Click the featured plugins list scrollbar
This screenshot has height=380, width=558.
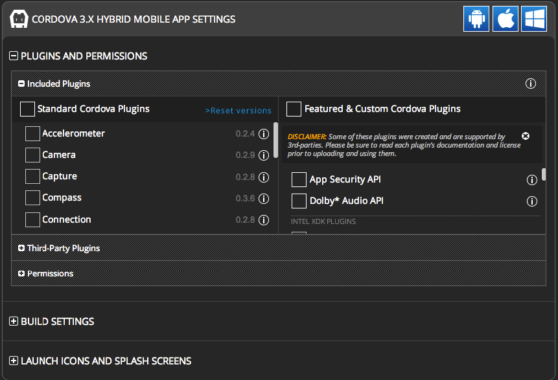pos(544,175)
